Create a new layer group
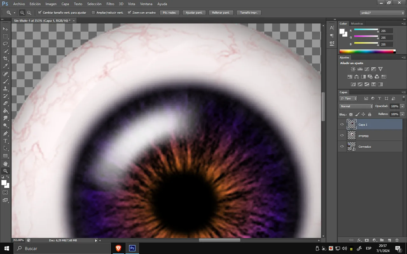This screenshot has height=254, width=407. click(382, 240)
